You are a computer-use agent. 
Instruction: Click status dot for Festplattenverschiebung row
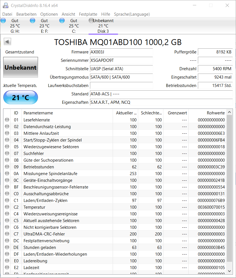[7, 241]
